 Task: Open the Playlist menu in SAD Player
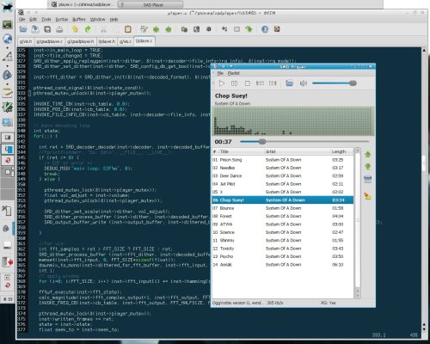tap(233, 73)
